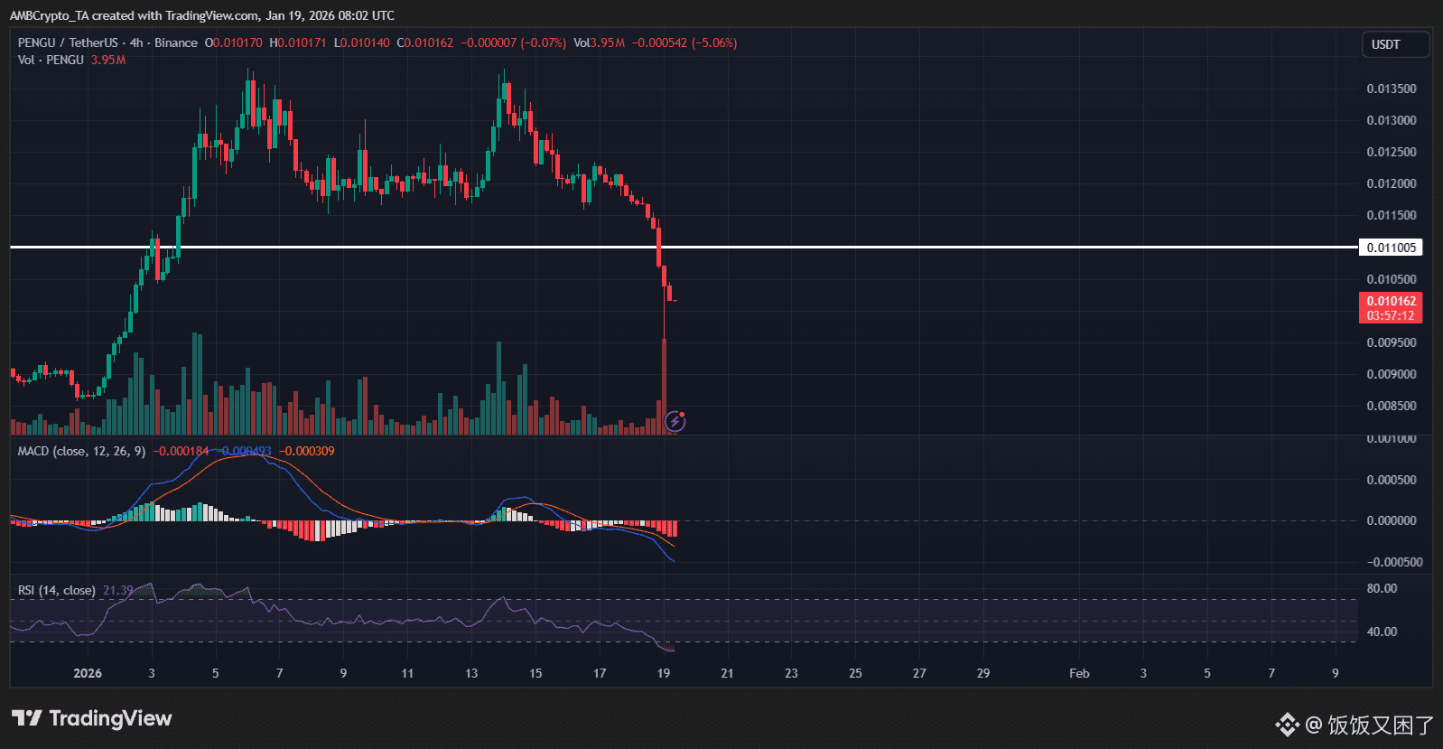Screen dimensions: 1443x749
Task: Click the MACD value -0.000309 in legend
Action: pos(307,451)
